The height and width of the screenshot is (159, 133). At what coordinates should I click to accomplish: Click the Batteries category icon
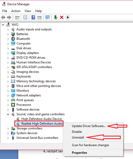click(13, 34)
